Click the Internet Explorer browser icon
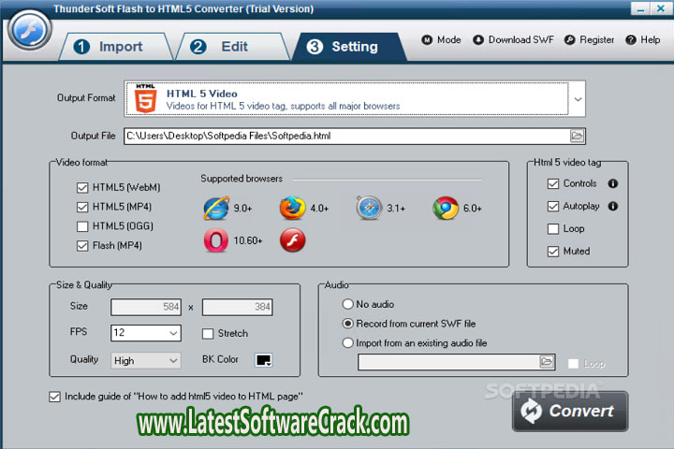674x449 pixels. (216, 208)
